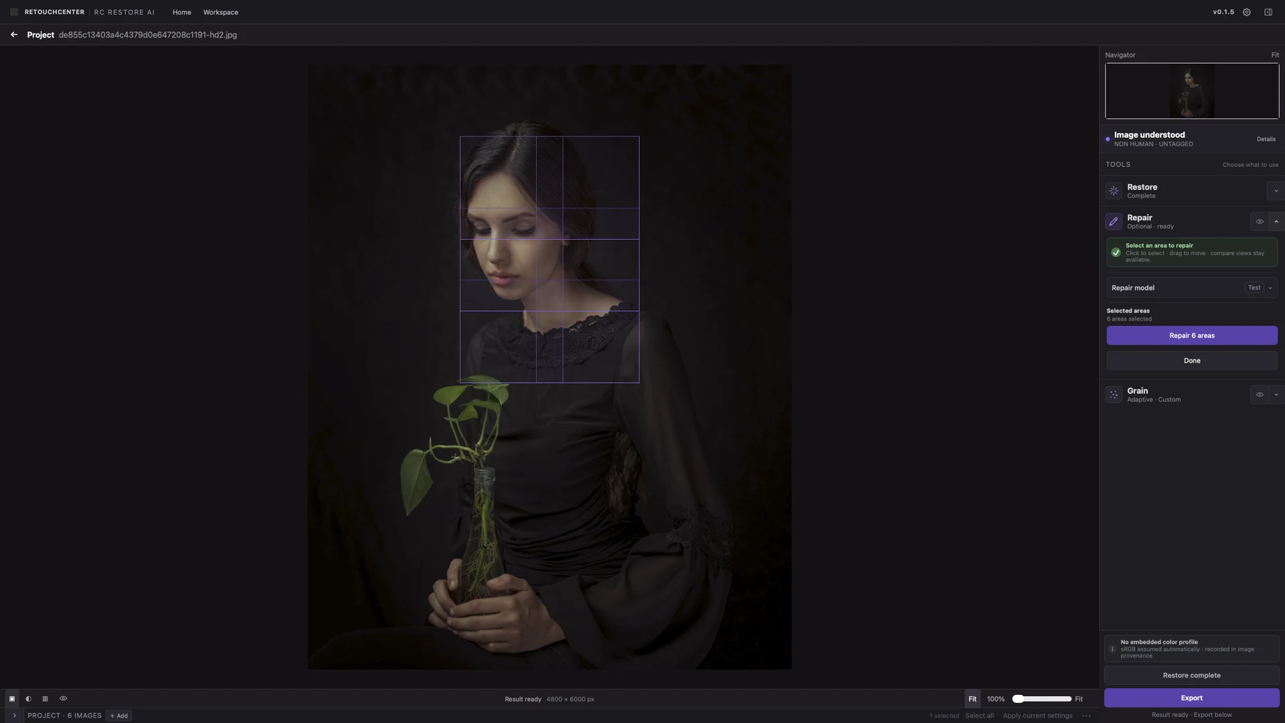Screen dimensions: 1285x723
Task: Click the info icon beside the color profile notice
Action: [1112, 649]
